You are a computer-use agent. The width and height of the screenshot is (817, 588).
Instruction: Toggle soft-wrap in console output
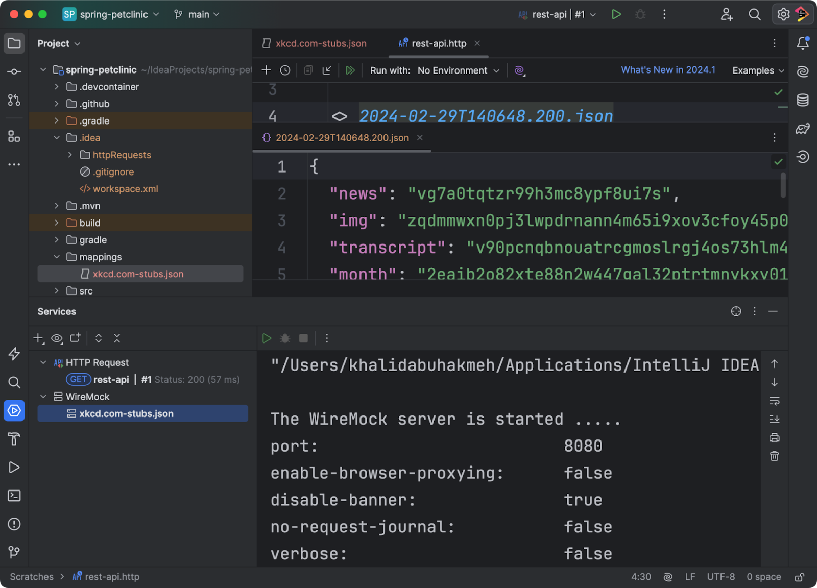pyautogui.click(x=774, y=401)
